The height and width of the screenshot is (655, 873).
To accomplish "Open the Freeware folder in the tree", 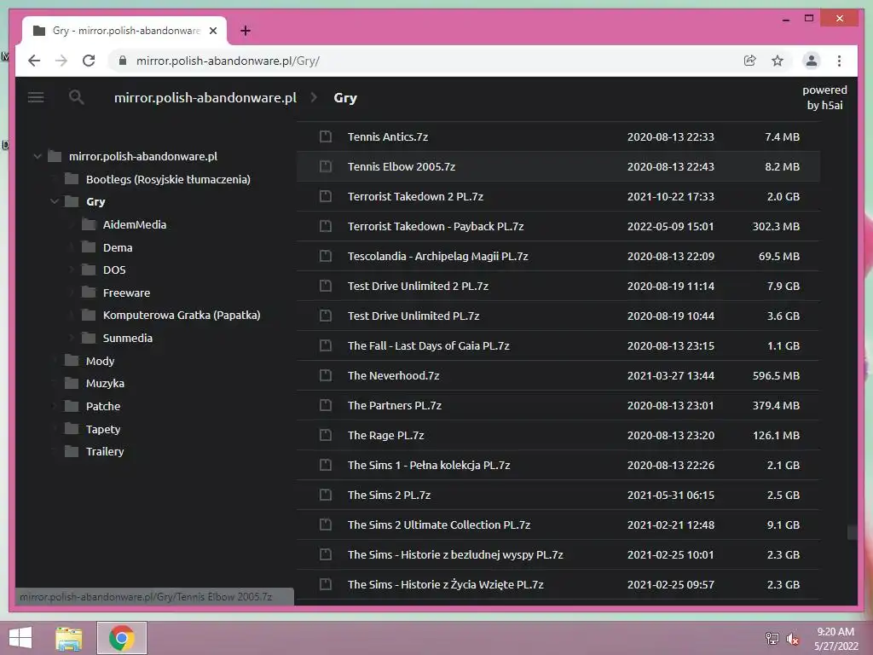I will click(126, 293).
